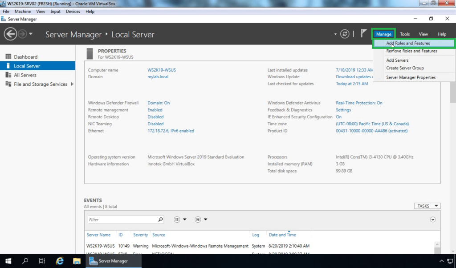Image resolution: width=456 pixels, height=268 pixels.
Task: Change the Pacific Time zone link
Action: click(372, 124)
